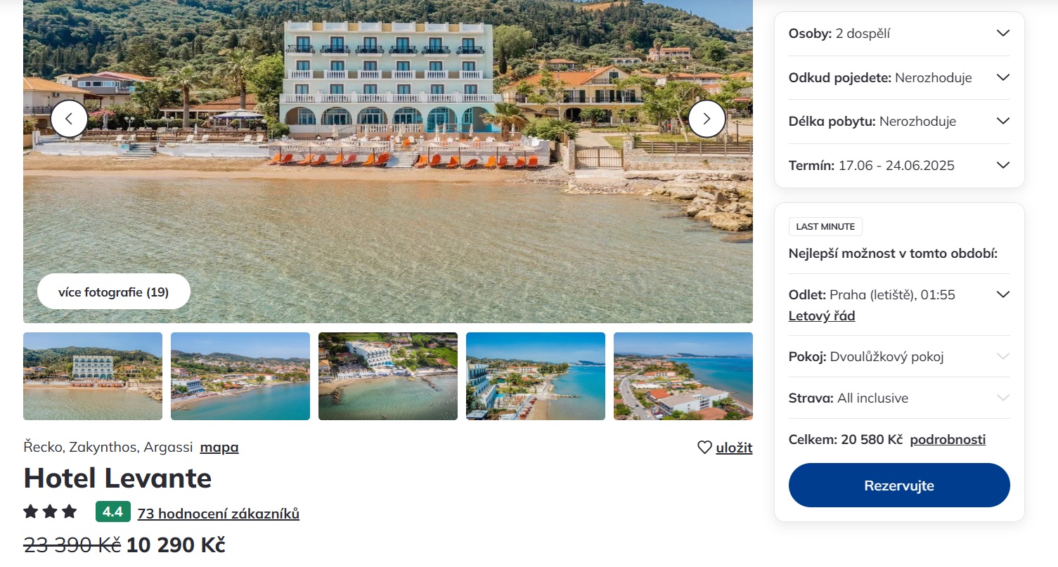Image resolution: width=1058 pixels, height=567 pixels.
Task: Open the mapa location link
Action: (219, 448)
